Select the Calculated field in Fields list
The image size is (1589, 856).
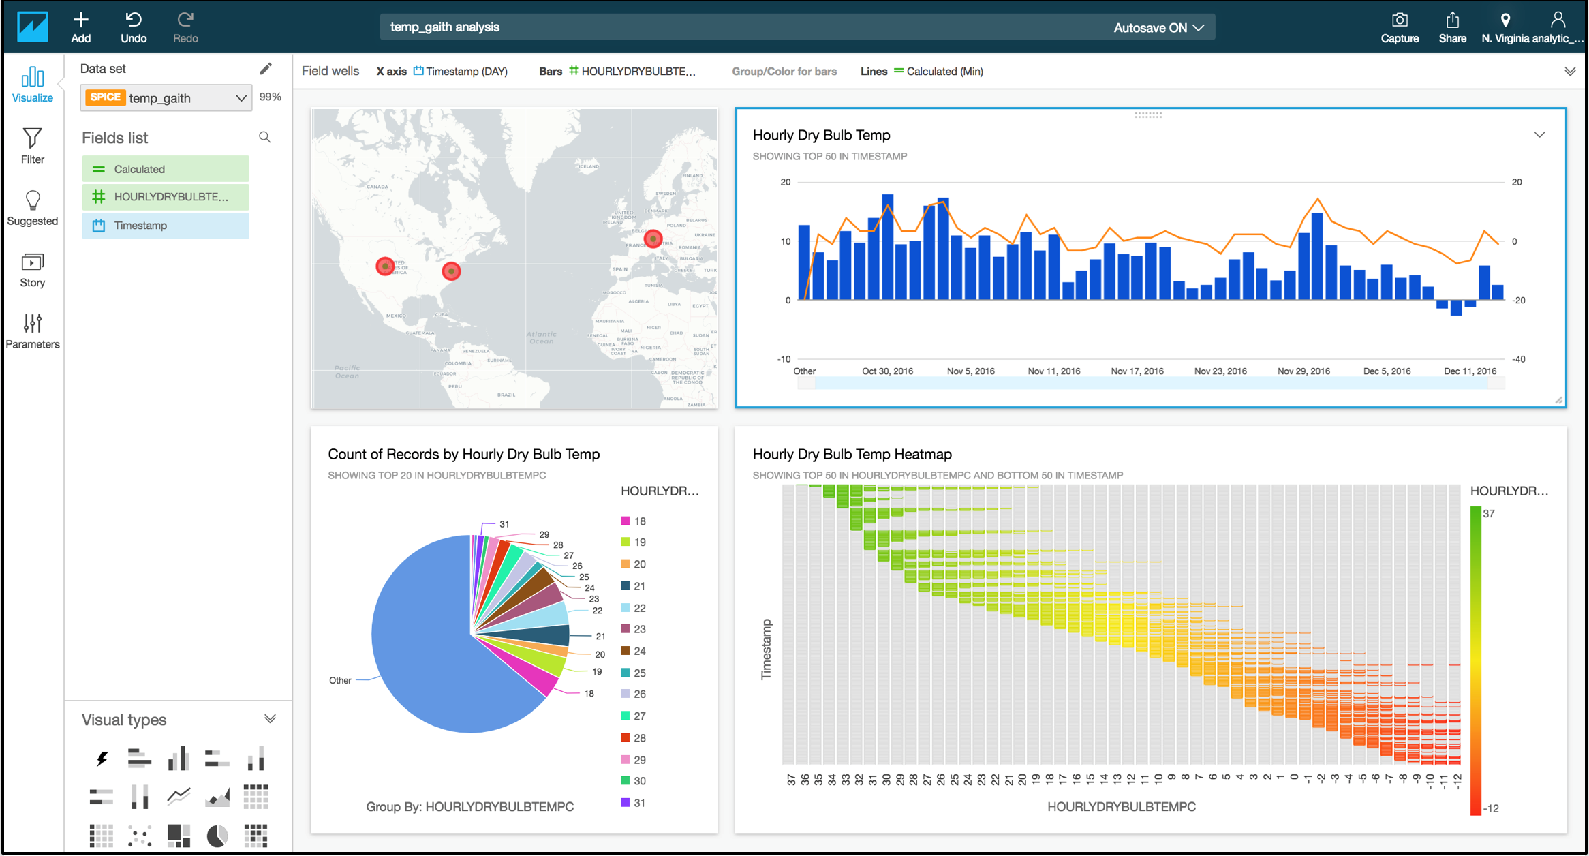(x=166, y=169)
